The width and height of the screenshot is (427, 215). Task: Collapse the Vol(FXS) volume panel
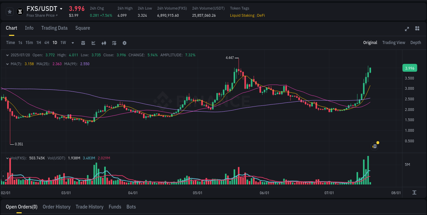8,158
